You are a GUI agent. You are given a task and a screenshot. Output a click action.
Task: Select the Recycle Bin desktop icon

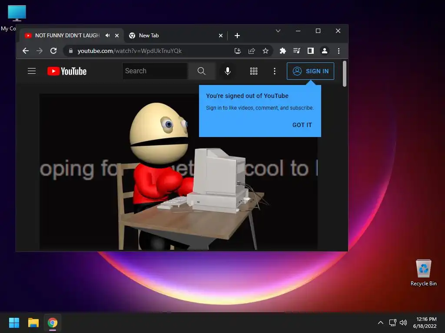(x=423, y=272)
